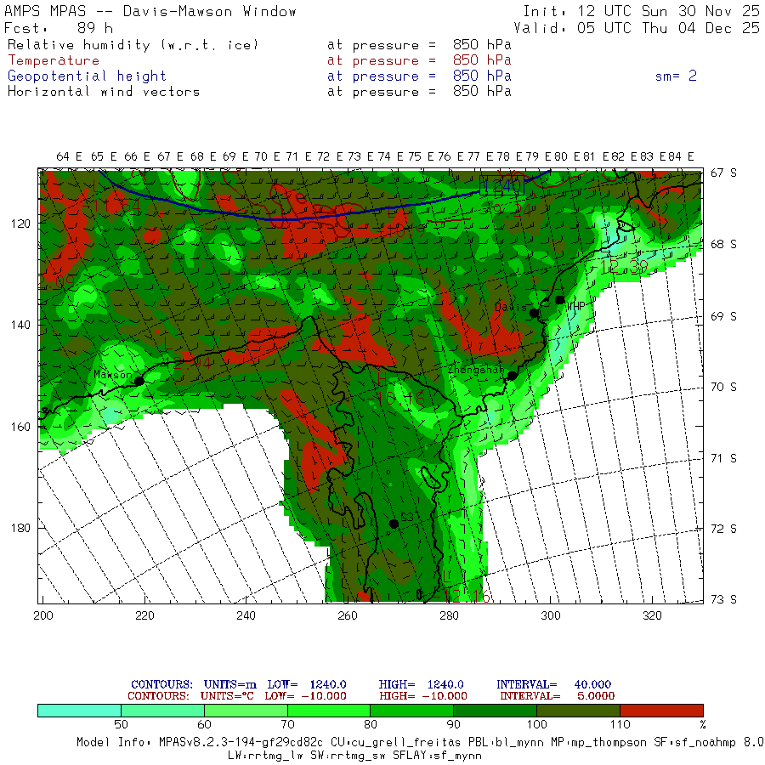Select the 'Horizontal wind vectors' label
This screenshot has height=765, width=765.
104,92
